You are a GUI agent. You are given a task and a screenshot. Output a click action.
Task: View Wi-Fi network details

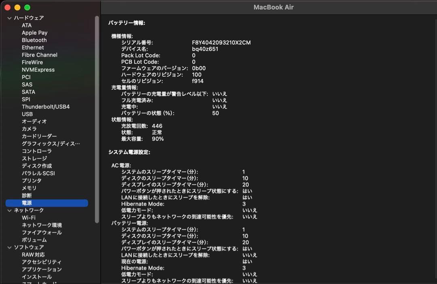coord(28,217)
